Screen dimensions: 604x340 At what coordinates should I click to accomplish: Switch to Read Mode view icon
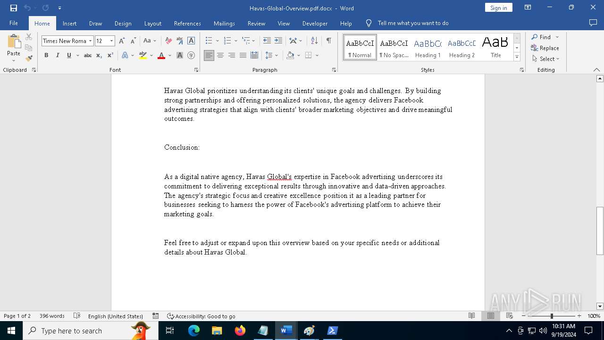click(x=471, y=316)
